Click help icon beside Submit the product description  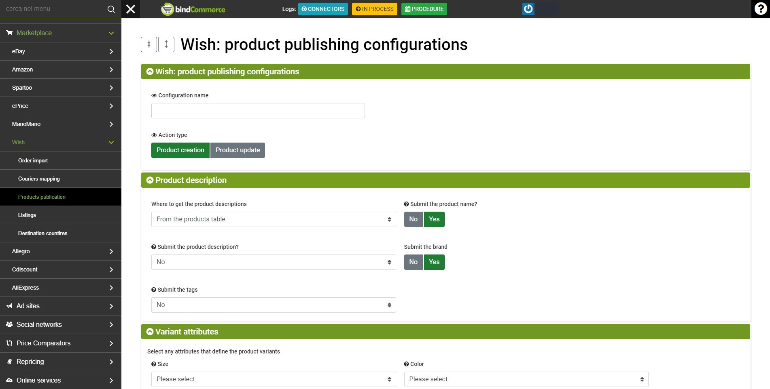tap(154, 247)
